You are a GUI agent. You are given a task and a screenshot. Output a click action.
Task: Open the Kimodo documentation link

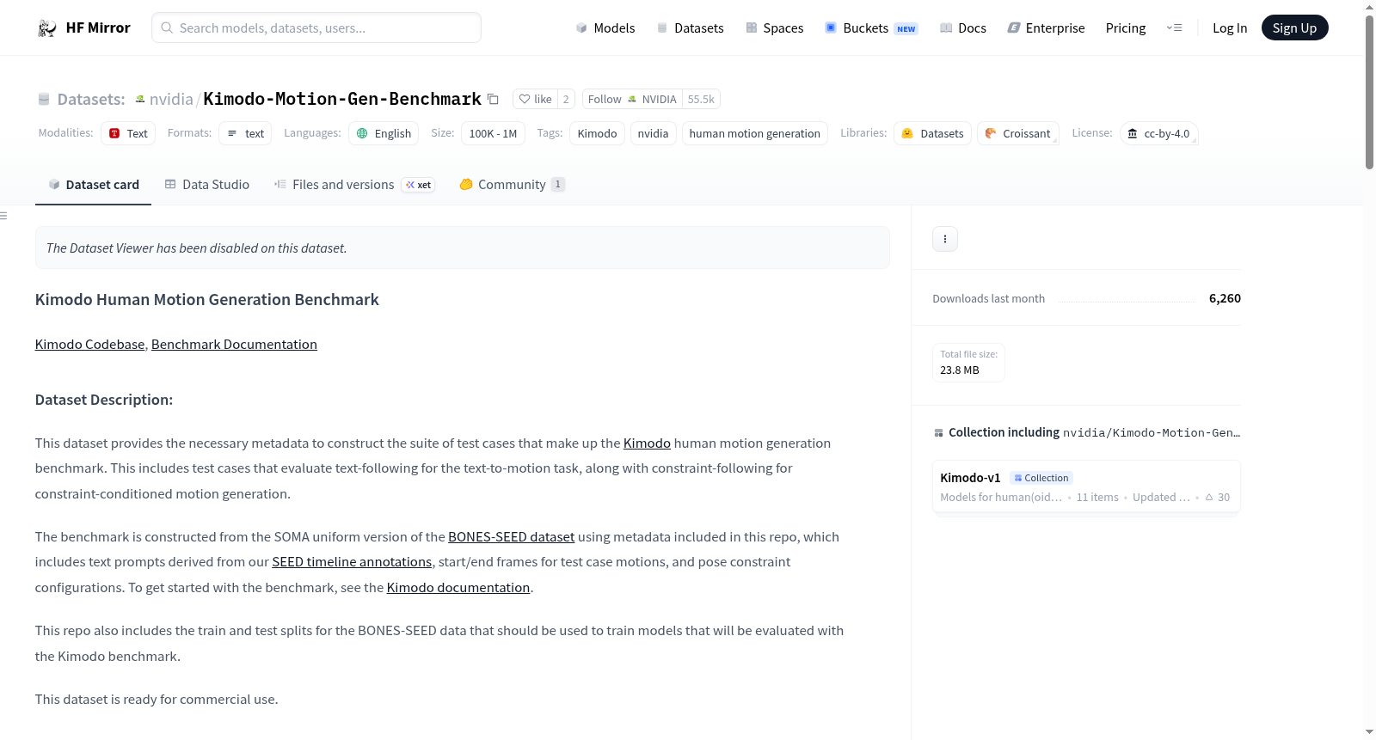[458, 587]
